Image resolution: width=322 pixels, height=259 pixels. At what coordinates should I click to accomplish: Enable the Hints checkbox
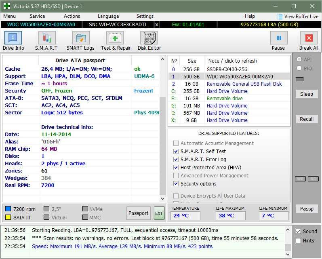pos(299,241)
